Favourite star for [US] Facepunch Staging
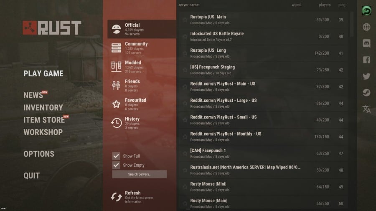Image resolution: width=376 pixels, height=211 pixels. pyautogui.click(x=185, y=70)
